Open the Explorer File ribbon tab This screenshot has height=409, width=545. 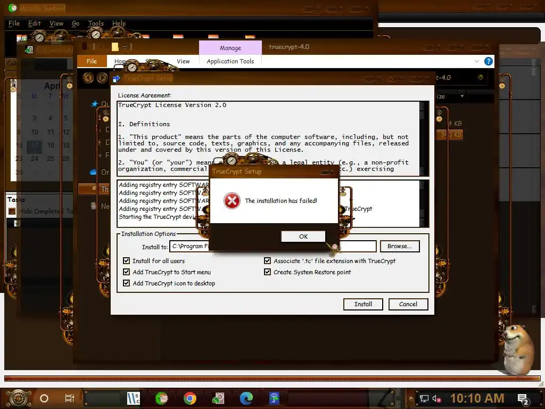[x=92, y=61]
